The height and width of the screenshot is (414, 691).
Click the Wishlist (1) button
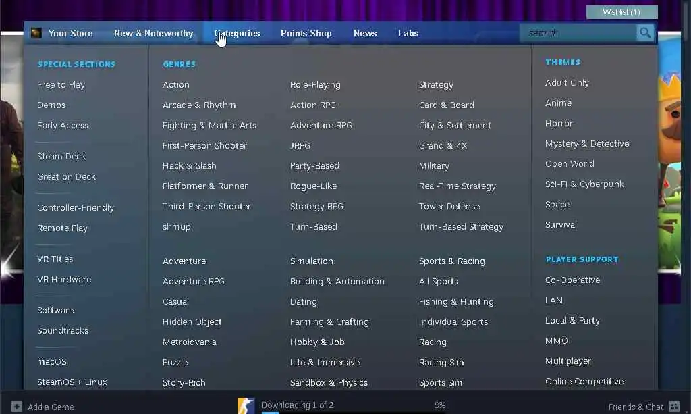(621, 12)
